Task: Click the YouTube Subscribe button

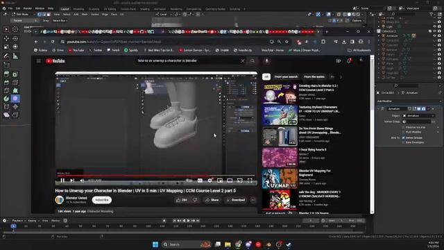Action: click(x=102, y=200)
